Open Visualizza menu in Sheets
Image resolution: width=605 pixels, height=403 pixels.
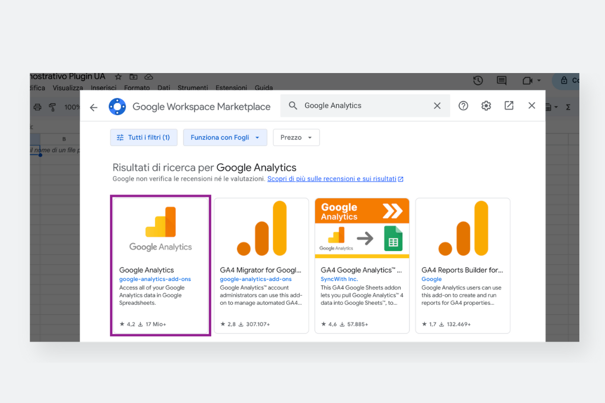[68, 88]
